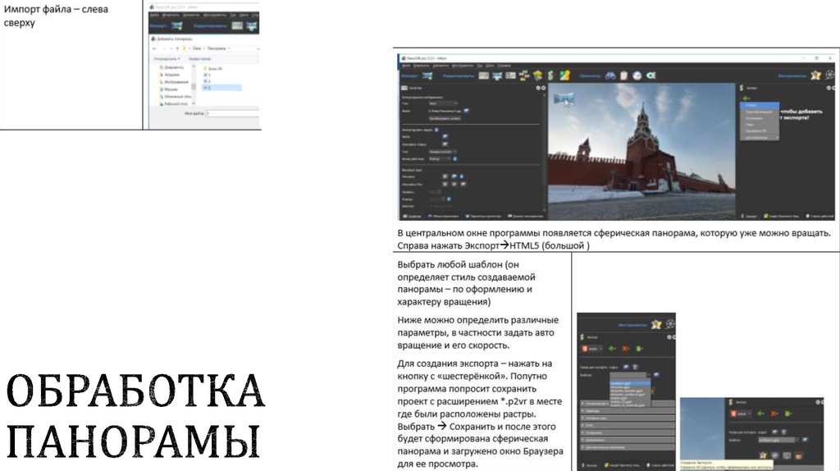
Task: Choose Трансформация in the export format menu
Action: [x=759, y=112]
